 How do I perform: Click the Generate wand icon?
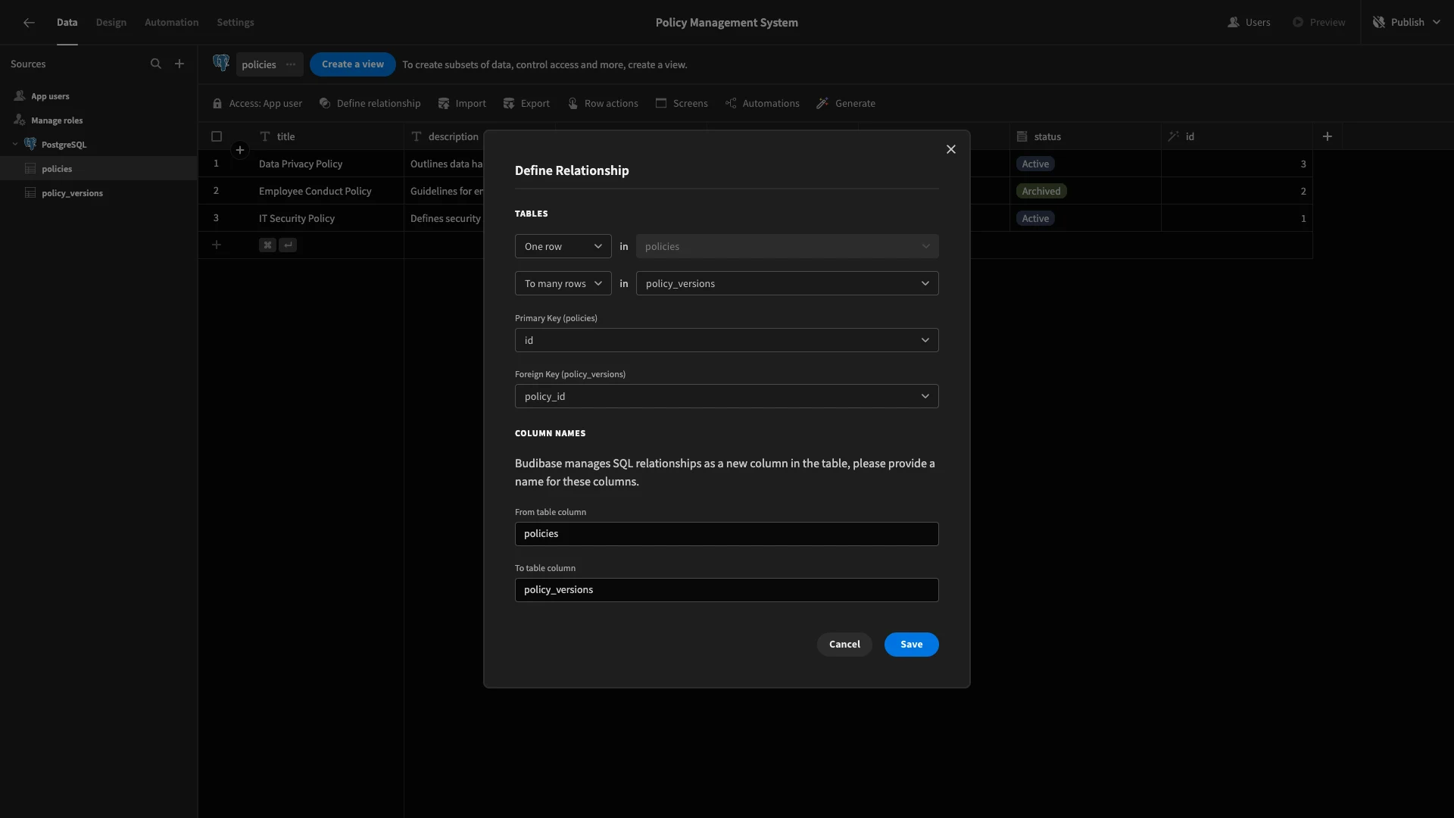[x=822, y=104]
